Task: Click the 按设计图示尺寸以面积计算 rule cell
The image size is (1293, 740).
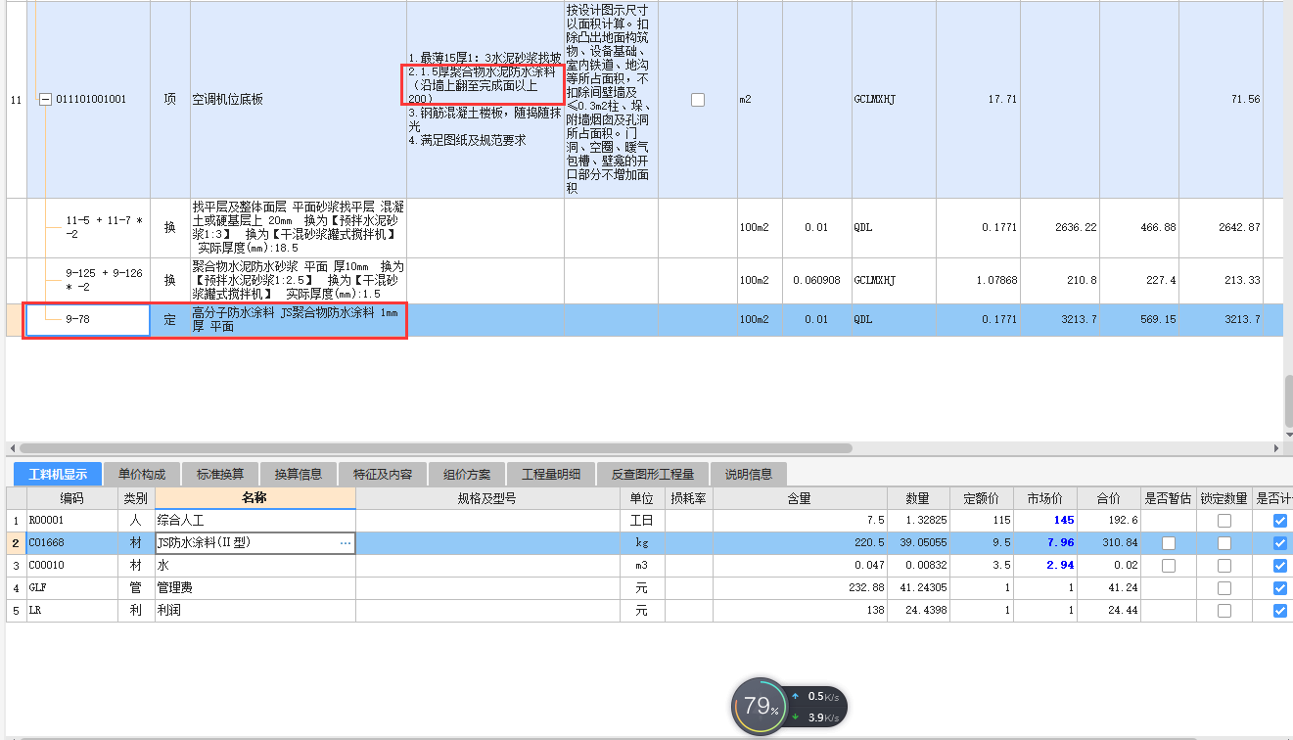Action: tap(612, 99)
